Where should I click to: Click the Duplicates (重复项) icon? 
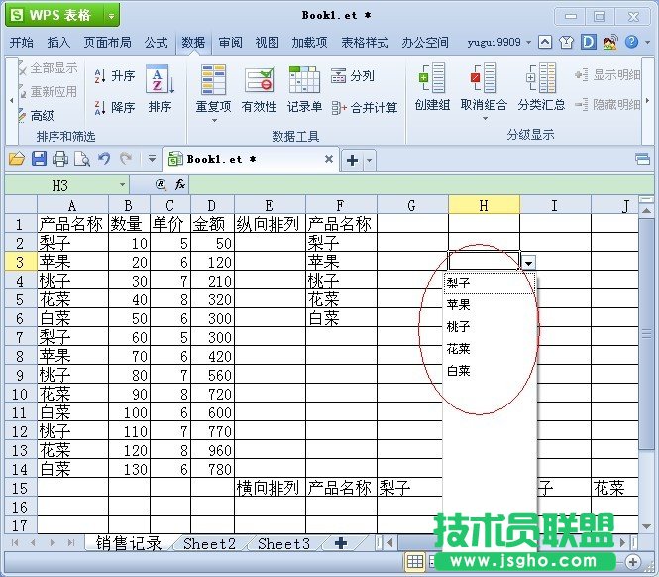tap(213, 80)
